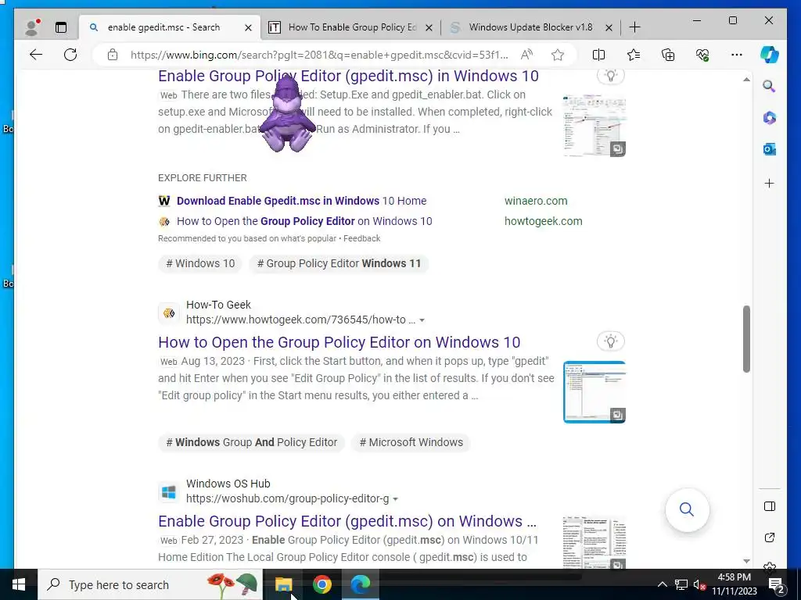Go back to the previous page
This screenshot has width=801, height=600.
click(36, 55)
